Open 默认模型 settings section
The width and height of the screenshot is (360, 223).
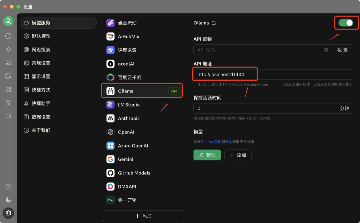tap(58, 36)
